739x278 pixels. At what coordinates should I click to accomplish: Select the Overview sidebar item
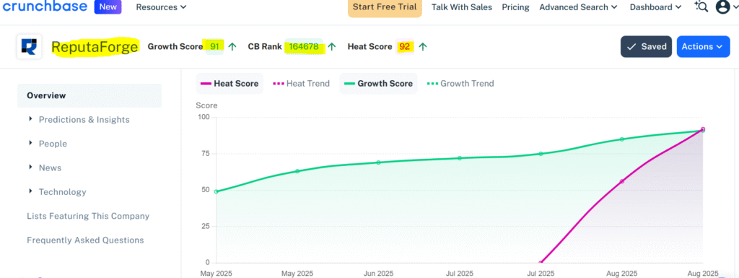(x=89, y=95)
